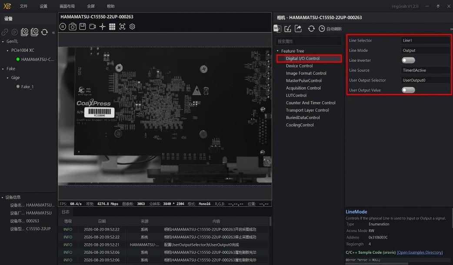The height and width of the screenshot is (265, 453).
Task: Toggle the User Output Value switch
Action: tap(408, 90)
